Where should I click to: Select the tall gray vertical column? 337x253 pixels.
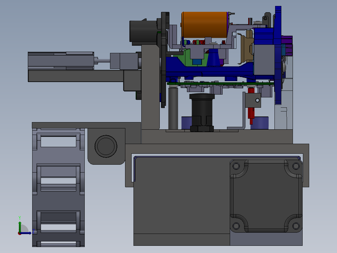150,87
